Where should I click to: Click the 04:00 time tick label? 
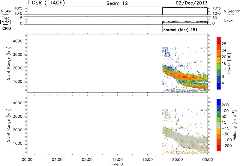(x=57, y=160)
